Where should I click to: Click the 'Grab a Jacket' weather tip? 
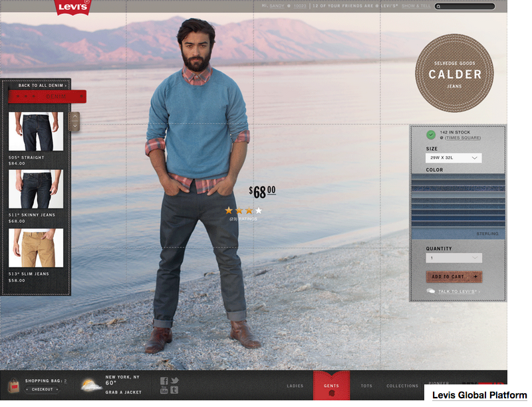pyautogui.click(x=123, y=392)
